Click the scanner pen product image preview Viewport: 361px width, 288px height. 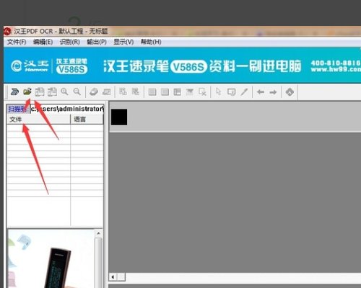point(51,258)
